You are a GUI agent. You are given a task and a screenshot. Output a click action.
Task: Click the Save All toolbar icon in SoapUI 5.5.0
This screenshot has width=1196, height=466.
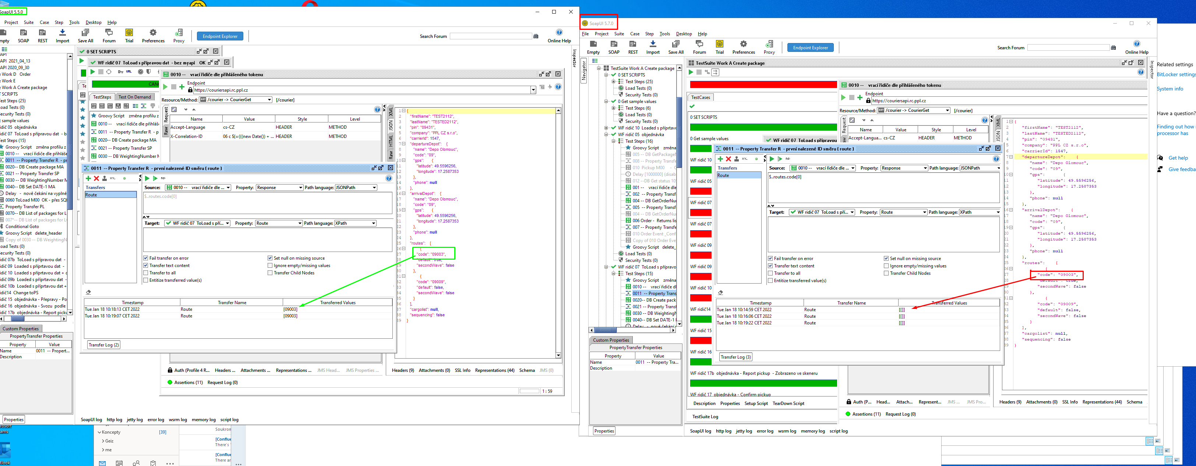click(85, 33)
